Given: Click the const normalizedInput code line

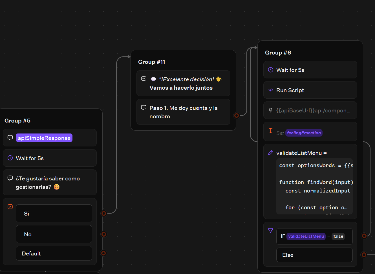Looking at the screenshot, I should pos(318,191).
